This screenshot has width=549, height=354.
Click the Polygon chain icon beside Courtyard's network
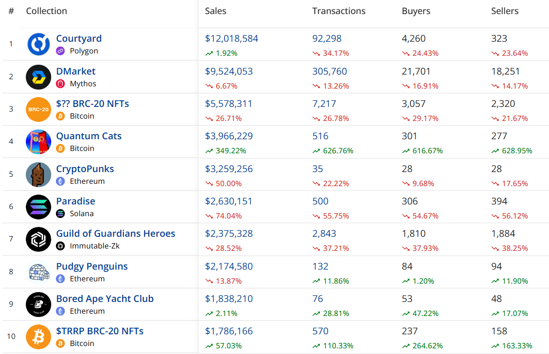(x=60, y=51)
